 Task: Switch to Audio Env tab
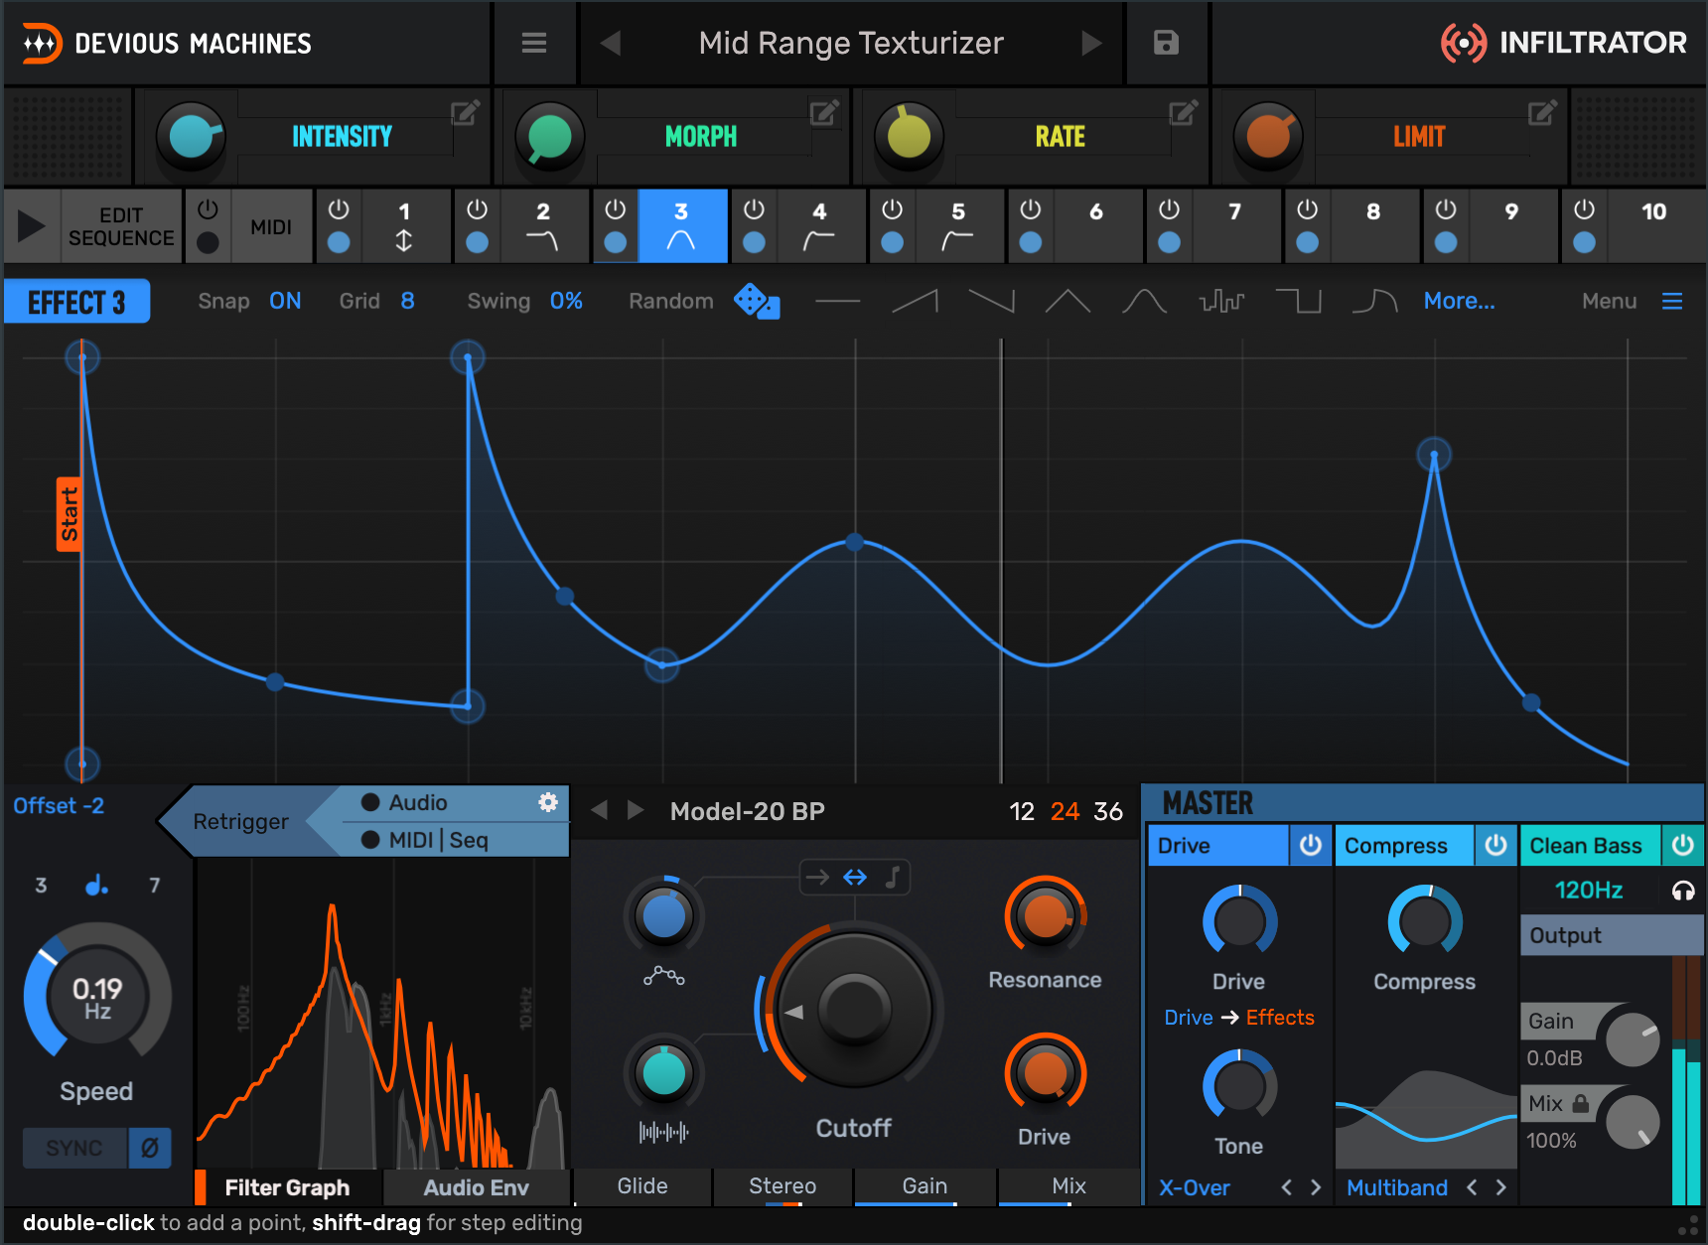coord(476,1187)
